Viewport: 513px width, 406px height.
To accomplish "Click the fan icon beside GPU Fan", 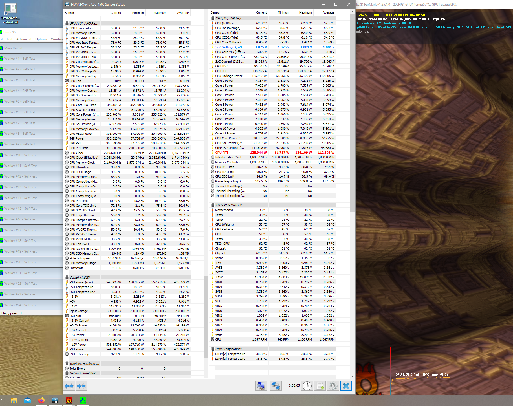I will (67, 81).
